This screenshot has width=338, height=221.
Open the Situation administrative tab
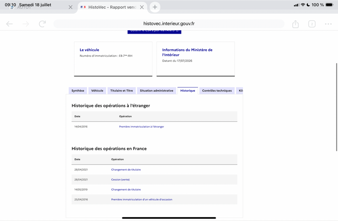156,91
